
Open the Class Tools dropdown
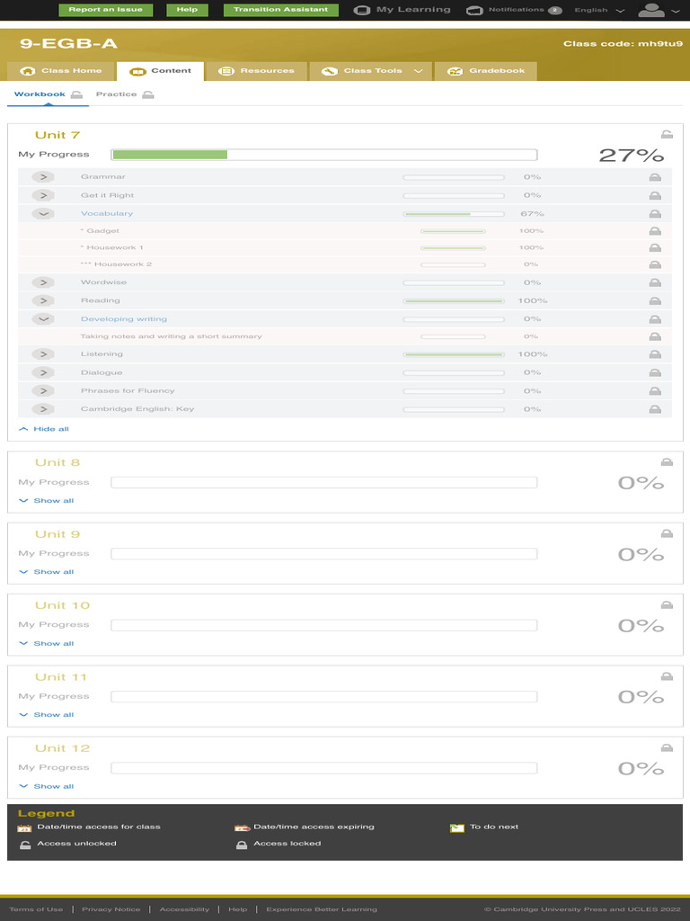(418, 71)
